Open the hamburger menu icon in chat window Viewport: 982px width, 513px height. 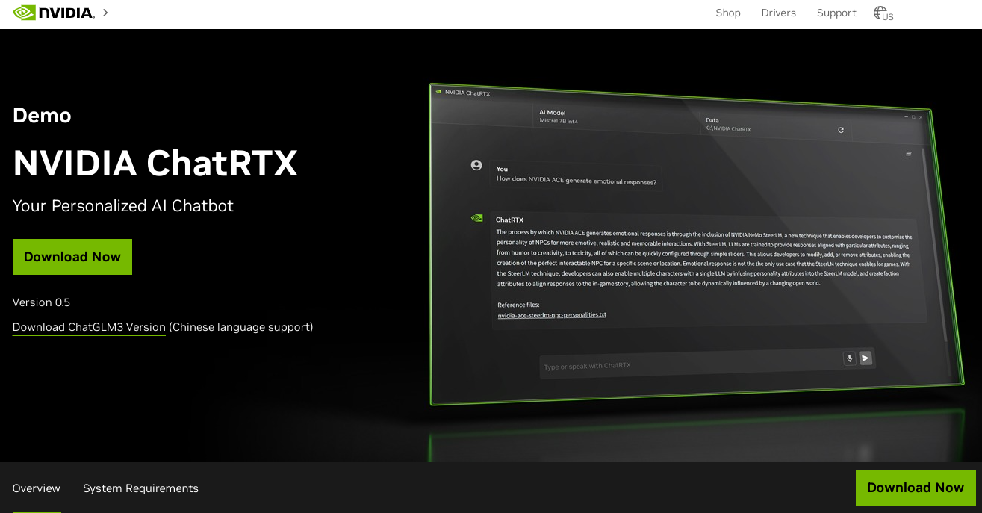909,154
